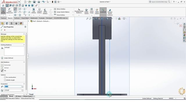
Task: Collapse the Existing Relations section
Action: point(24,45)
